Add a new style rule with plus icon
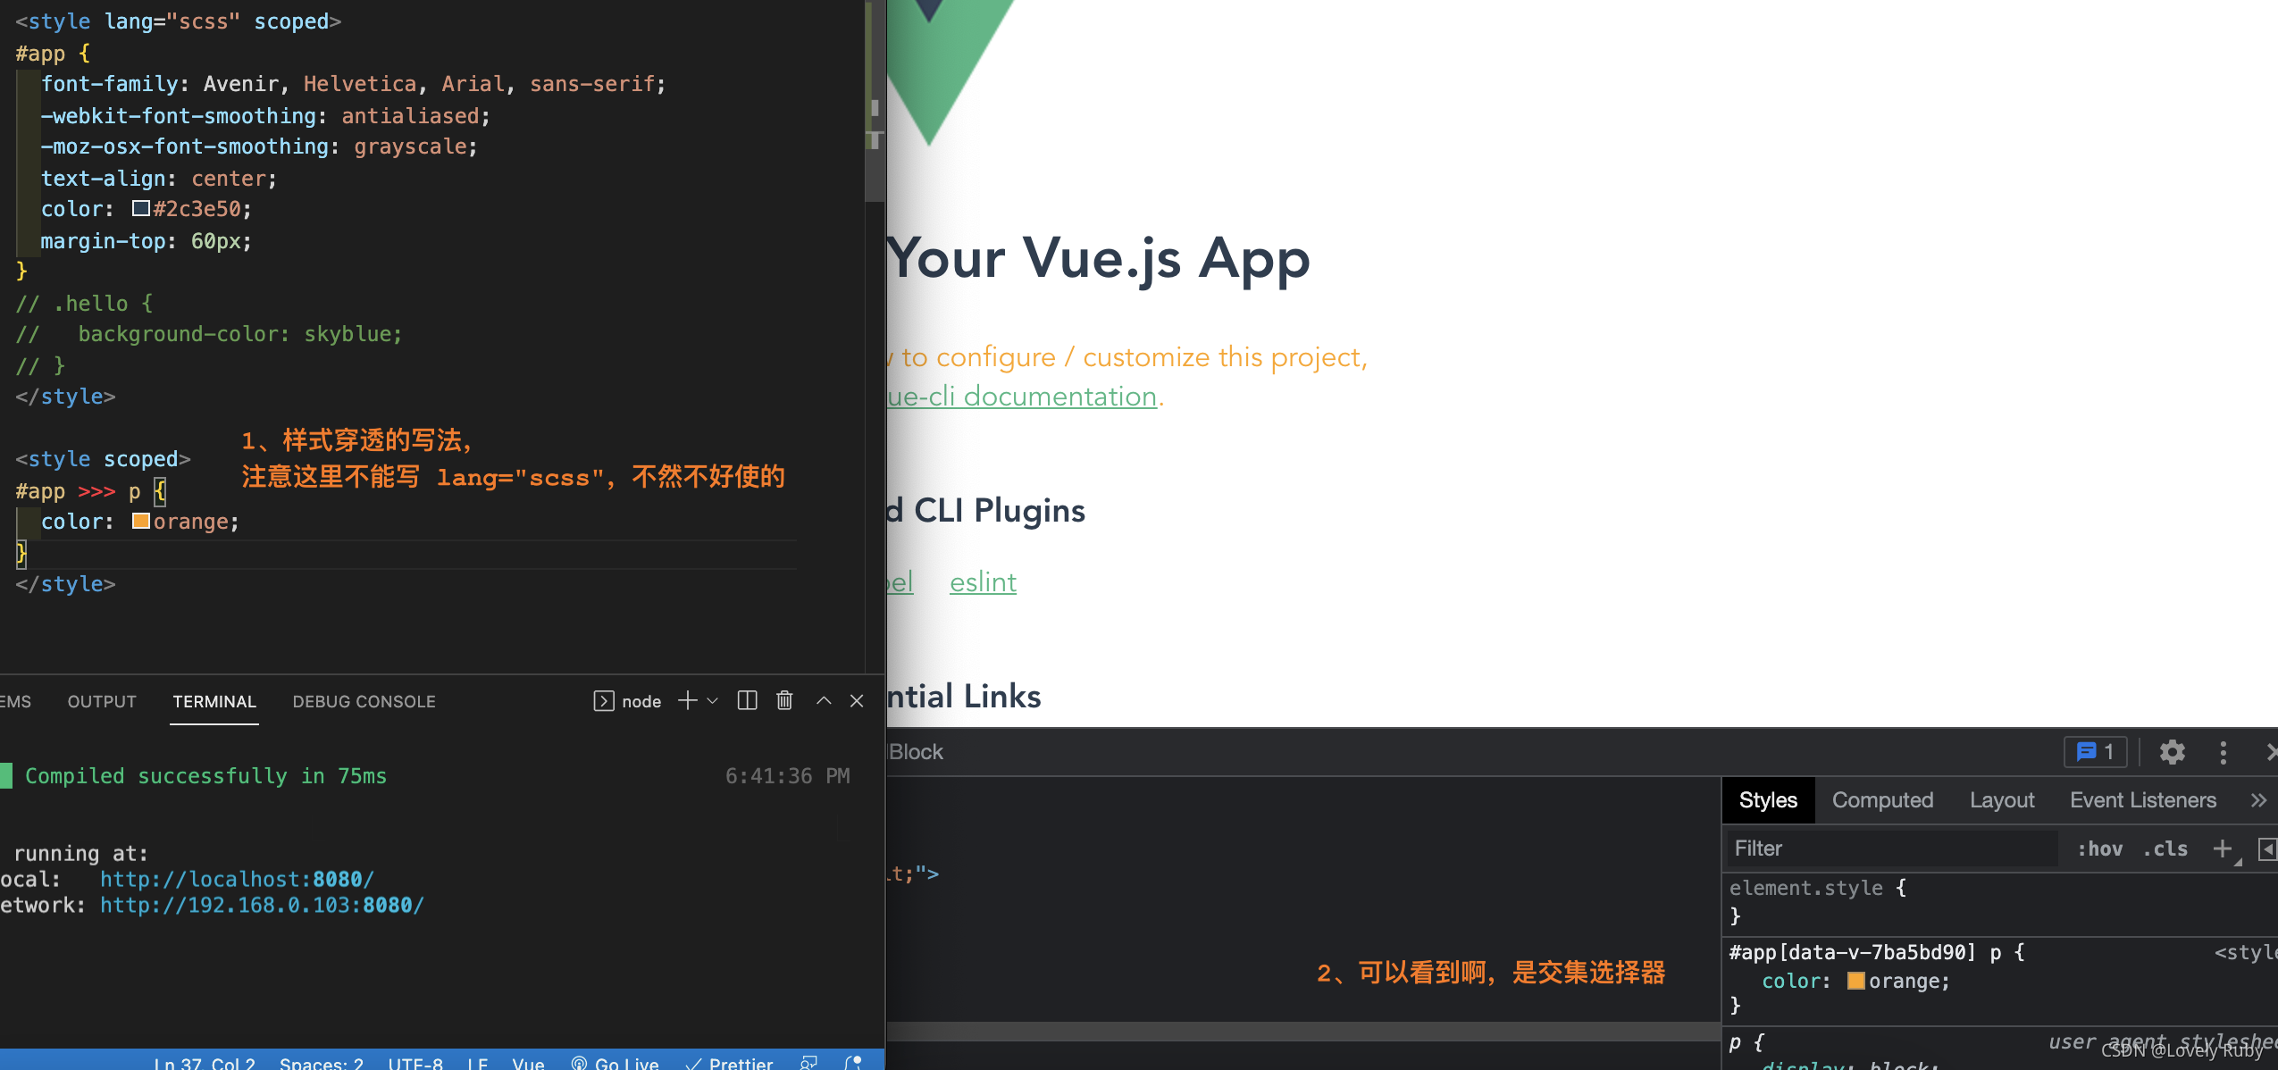This screenshot has width=2278, height=1070. click(2223, 848)
